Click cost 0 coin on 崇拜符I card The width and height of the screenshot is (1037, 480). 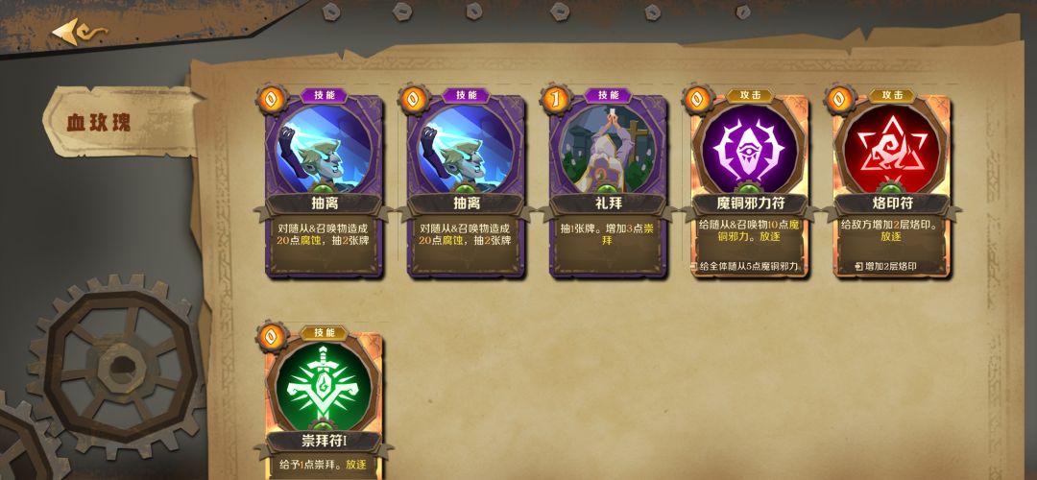coord(271,337)
